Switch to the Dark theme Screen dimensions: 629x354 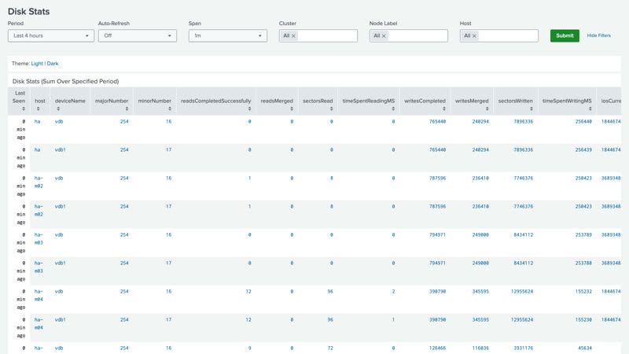(x=53, y=64)
